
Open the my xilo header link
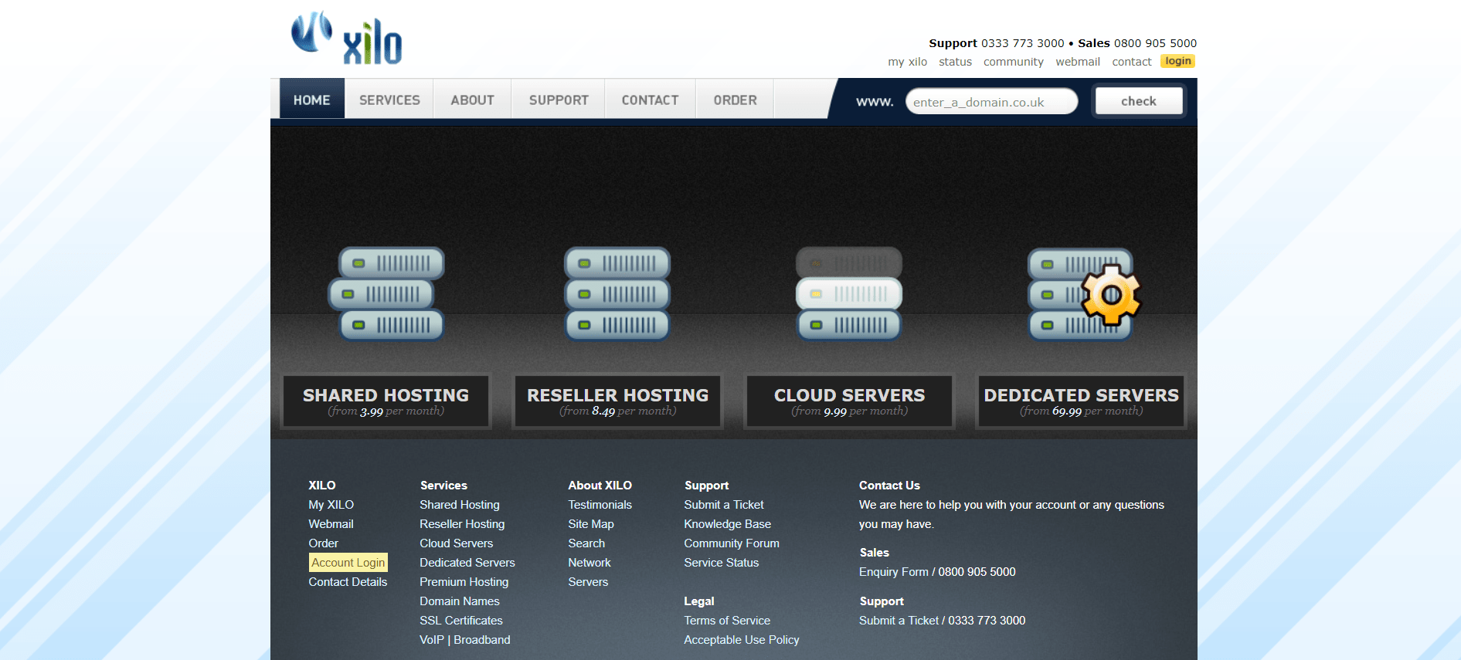(907, 62)
